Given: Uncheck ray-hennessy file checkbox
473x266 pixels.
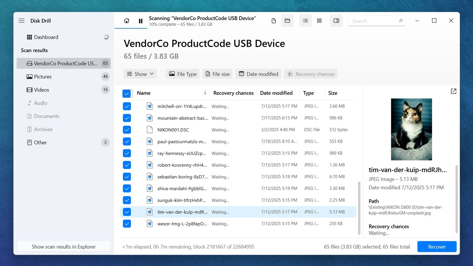Looking at the screenshot, I should click(127, 153).
